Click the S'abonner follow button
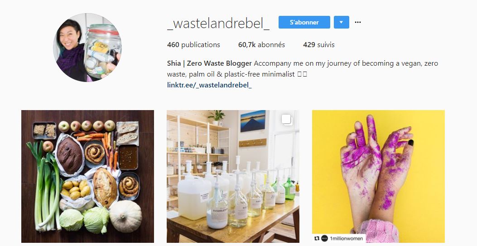477x246 pixels. pos(304,22)
